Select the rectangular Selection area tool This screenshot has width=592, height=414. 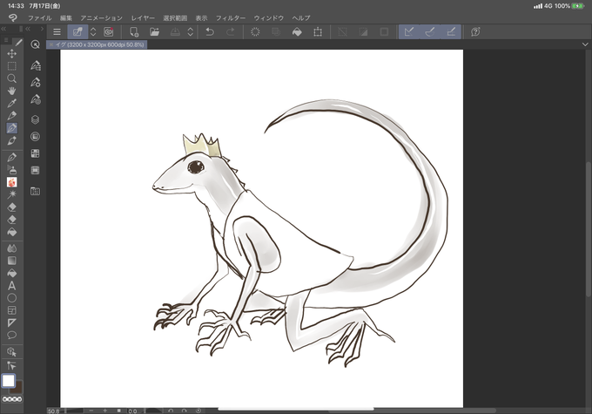(11, 65)
